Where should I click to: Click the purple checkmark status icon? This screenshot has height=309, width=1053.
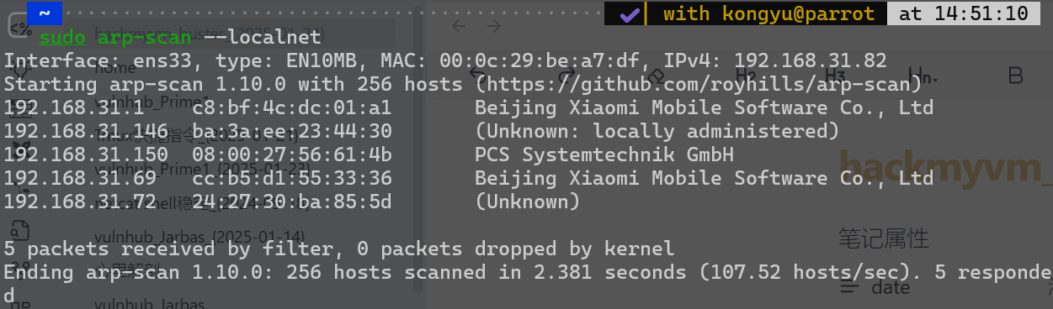click(628, 13)
